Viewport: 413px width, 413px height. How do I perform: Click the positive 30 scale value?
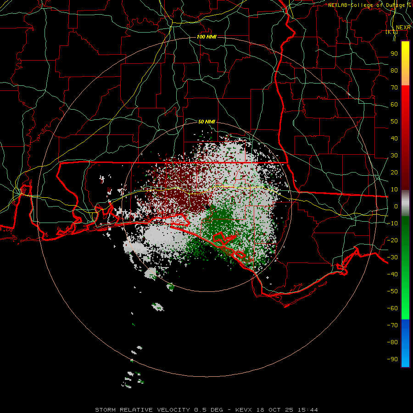[394, 156]
